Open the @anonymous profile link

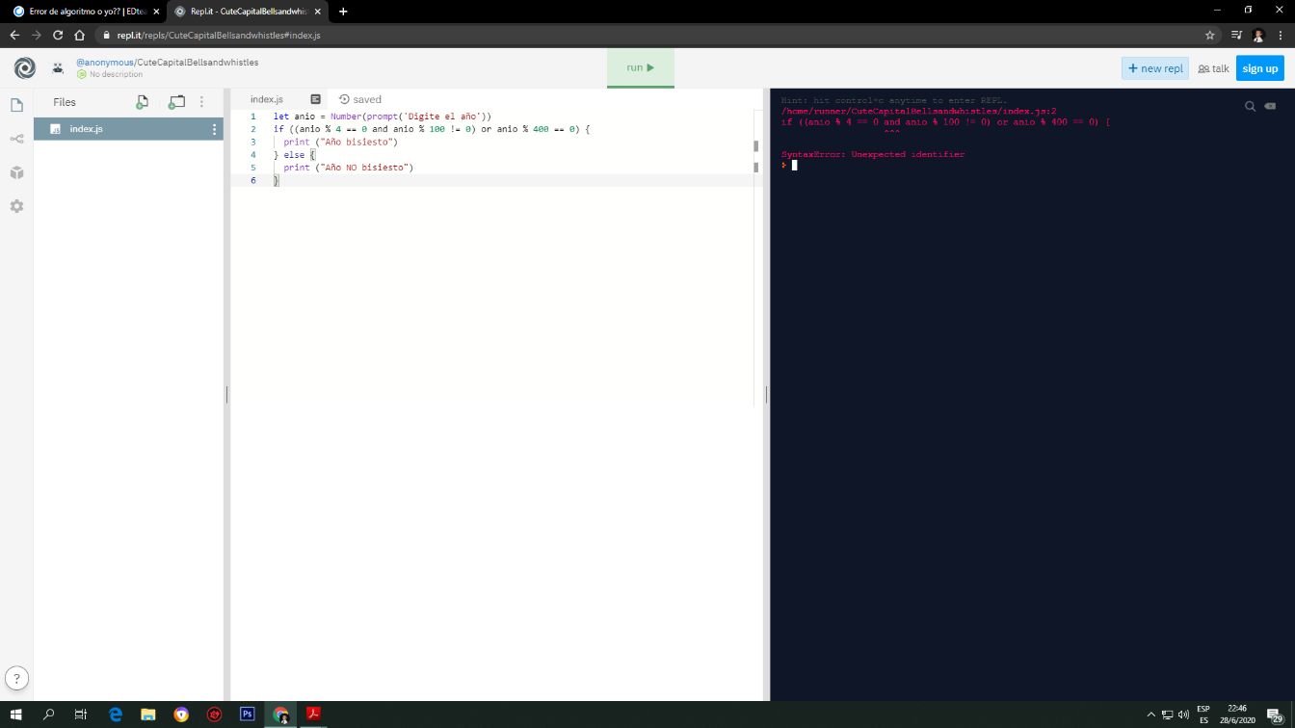click(x=105, y=63)
